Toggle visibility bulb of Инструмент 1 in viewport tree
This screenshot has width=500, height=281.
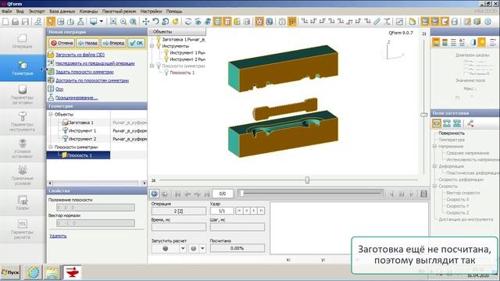166,52
